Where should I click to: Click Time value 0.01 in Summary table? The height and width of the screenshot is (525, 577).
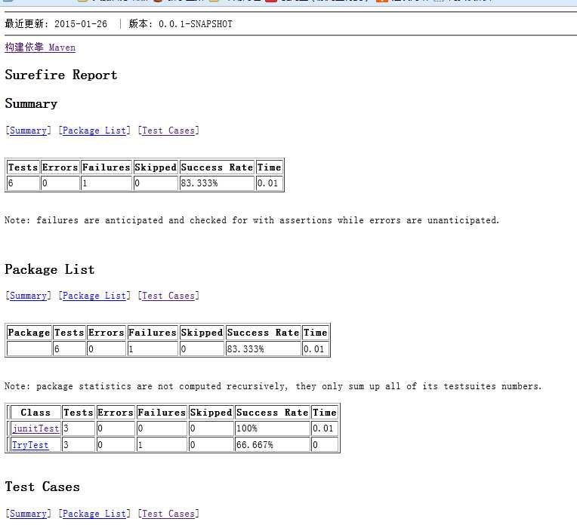270,183
